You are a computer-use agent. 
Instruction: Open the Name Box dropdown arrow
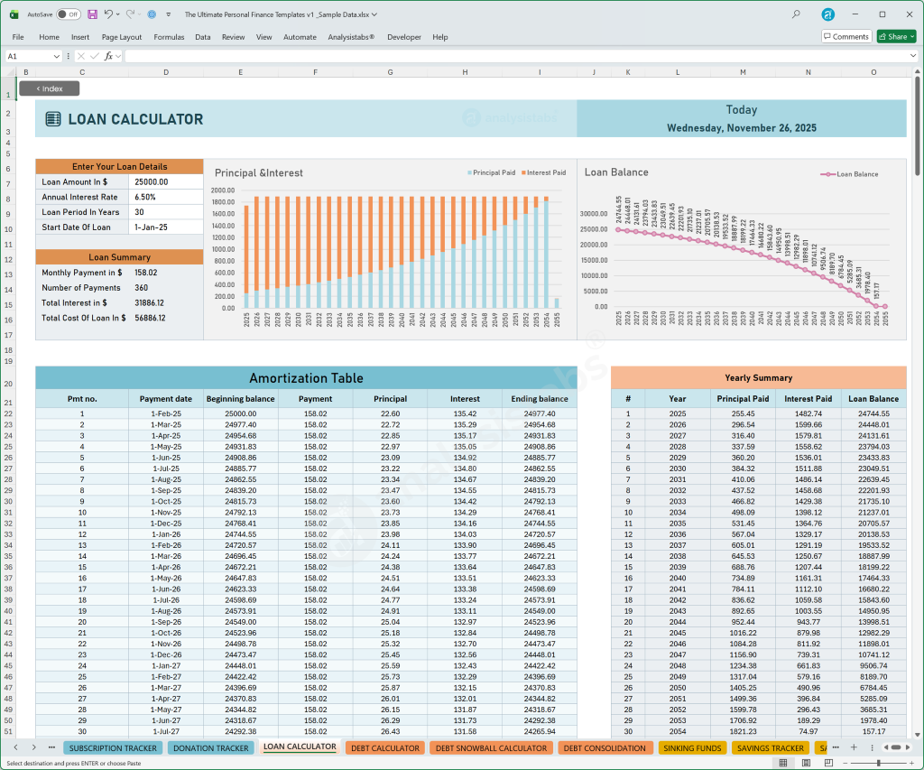click(x=56, y=56)
